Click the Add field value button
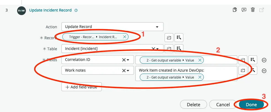The width and height of the screenshot is (271, 112). click(x=81, y=87)
